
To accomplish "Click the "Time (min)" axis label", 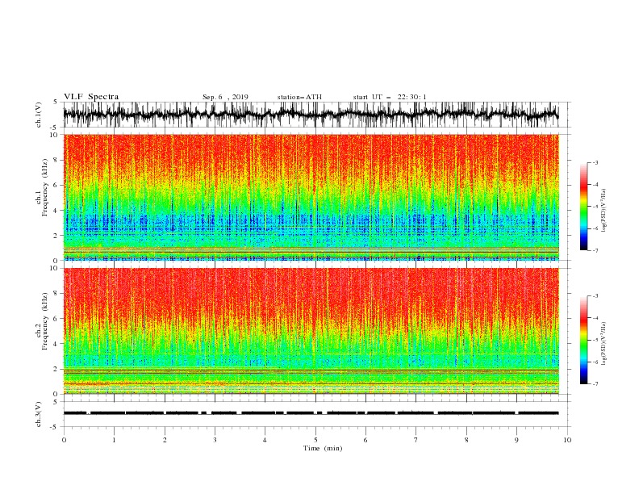I will pos(323,448).
